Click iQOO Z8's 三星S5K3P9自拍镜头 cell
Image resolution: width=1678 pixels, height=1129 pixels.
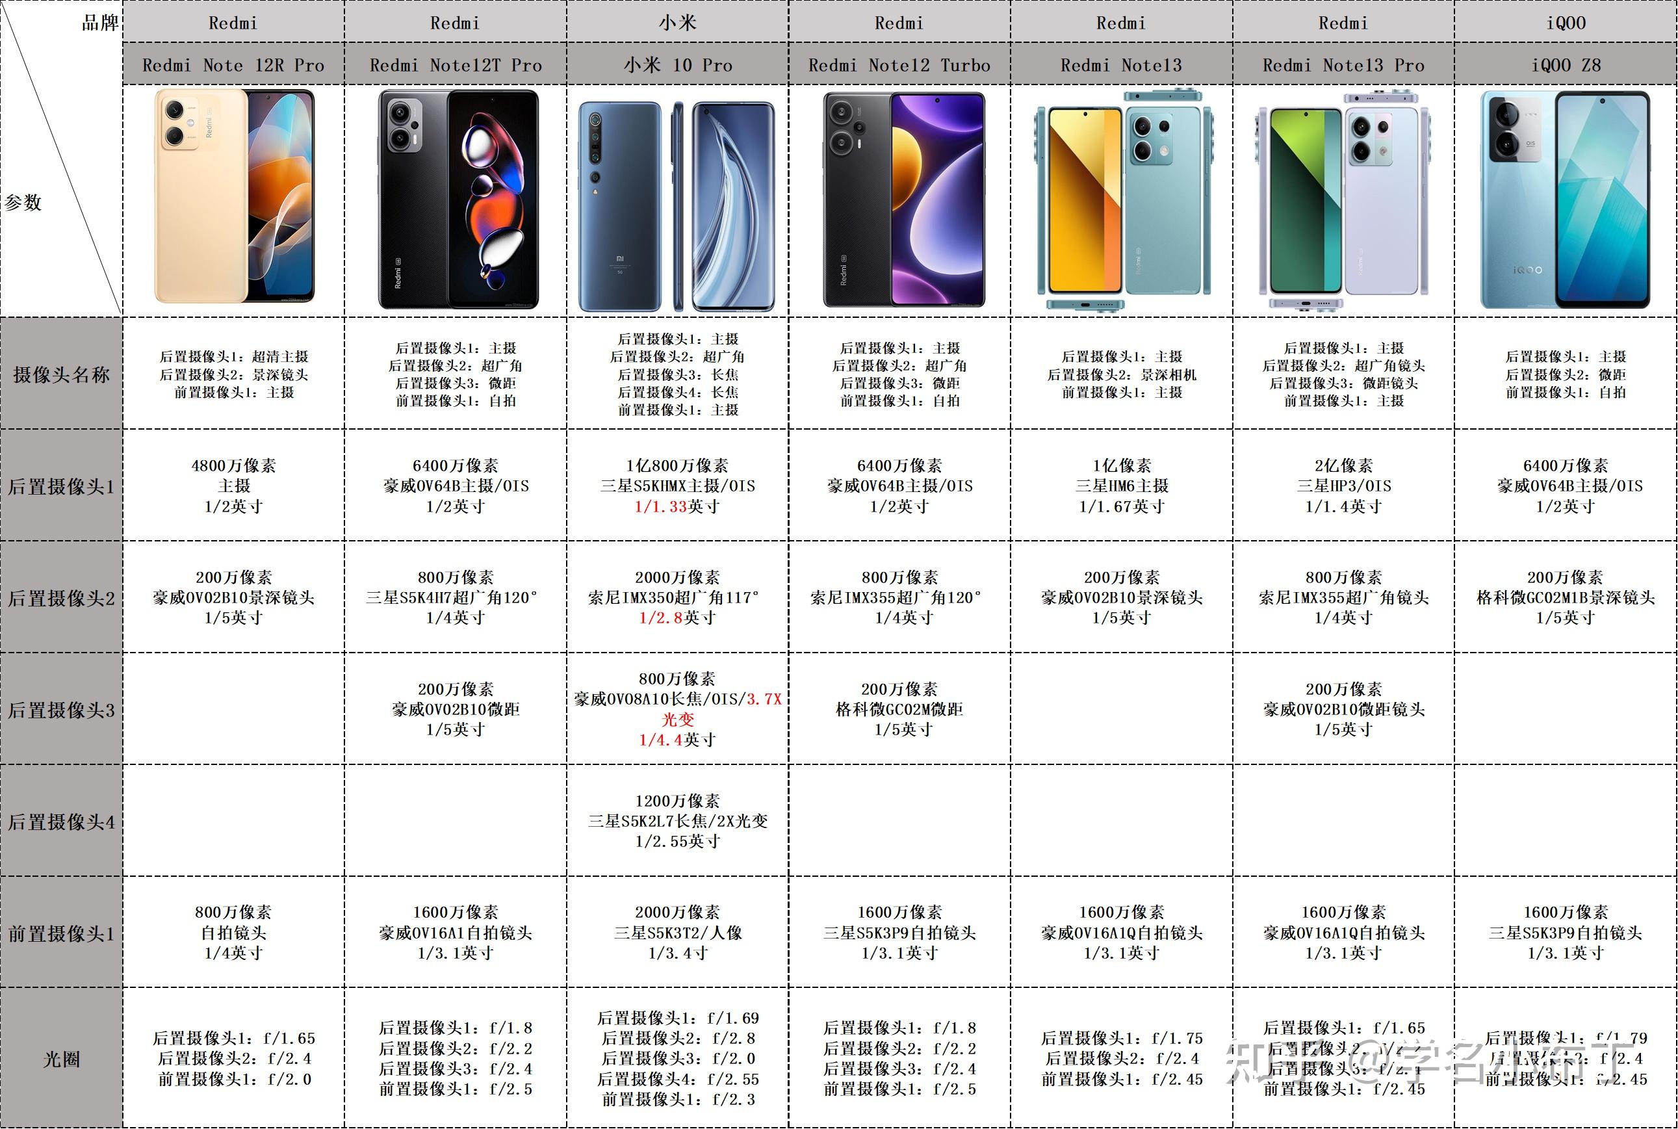coord(1566,933)
